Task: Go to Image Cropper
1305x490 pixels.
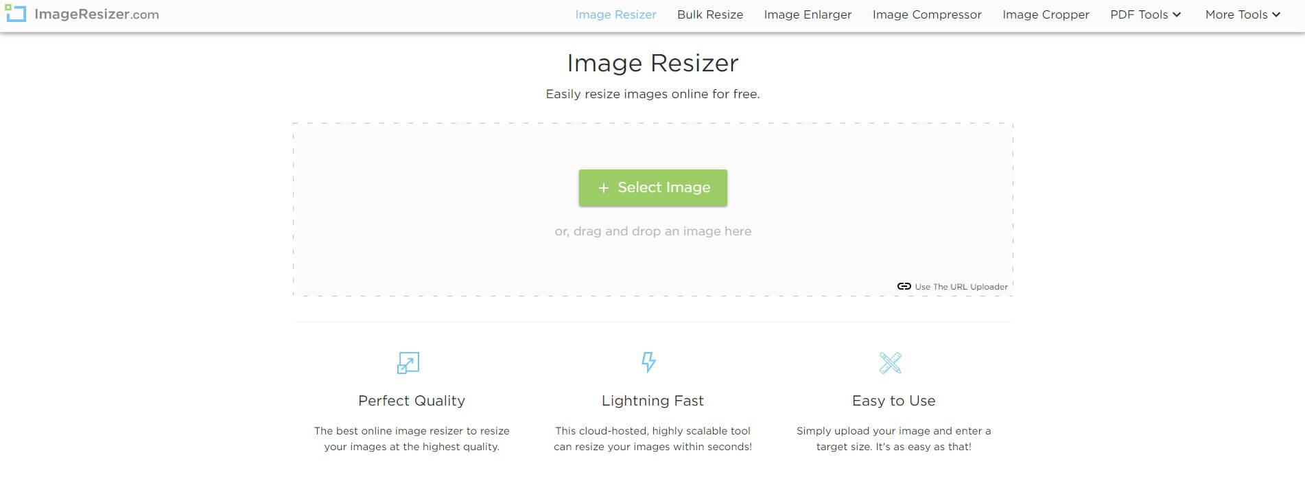Action: click(1045, 14)
